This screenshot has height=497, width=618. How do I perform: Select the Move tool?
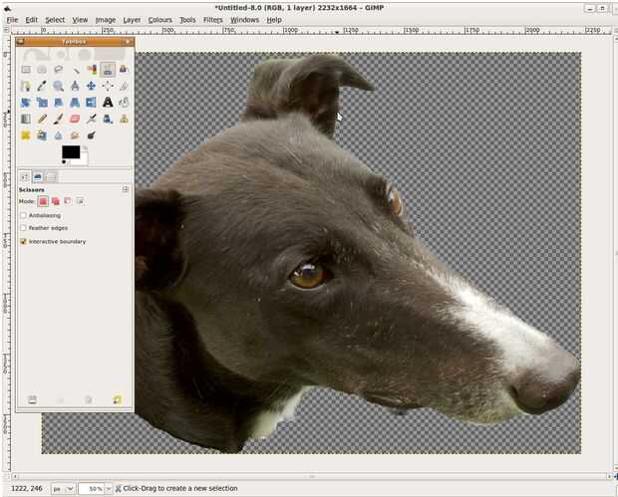[91, 86]
